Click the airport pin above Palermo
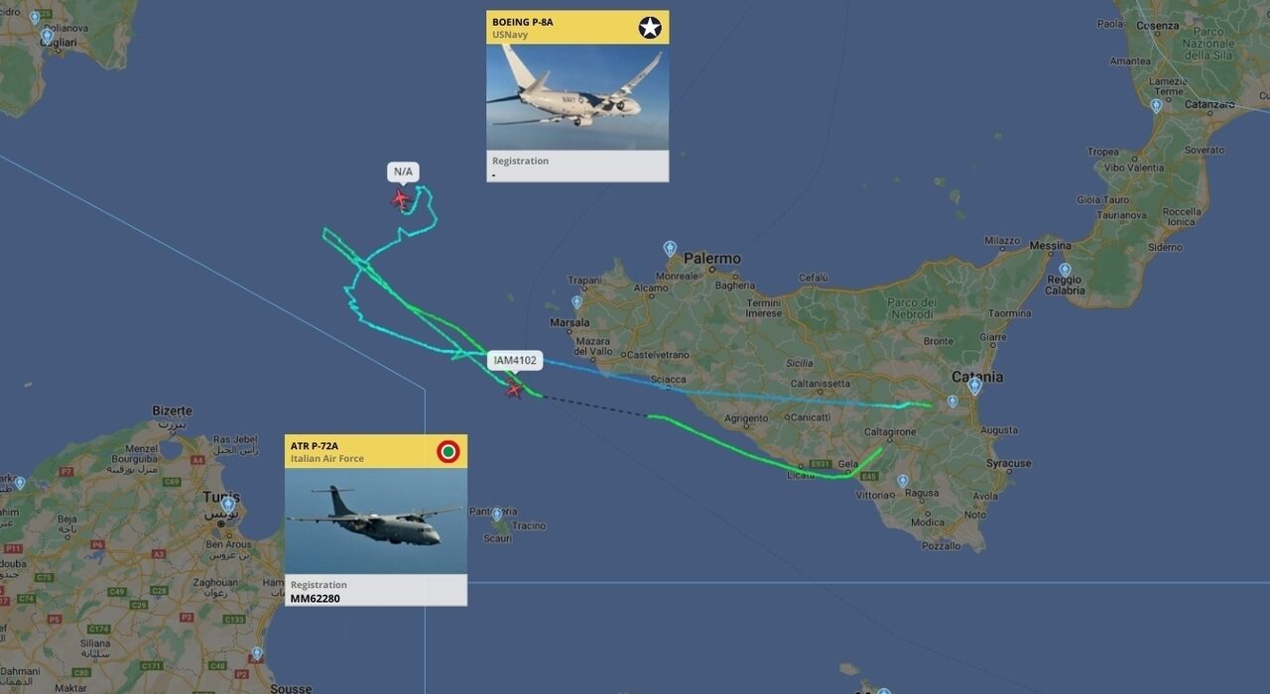This screenshot has width=1270, height=694. (x=670, y=248)
